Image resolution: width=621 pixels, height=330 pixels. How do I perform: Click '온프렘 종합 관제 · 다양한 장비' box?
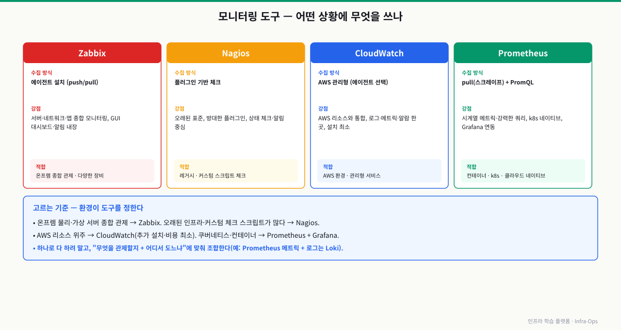point(92,171)
